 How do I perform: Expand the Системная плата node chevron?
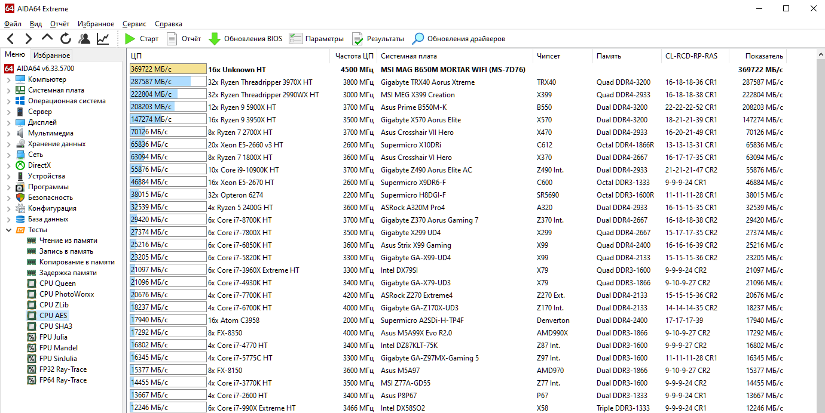[8, 90]
